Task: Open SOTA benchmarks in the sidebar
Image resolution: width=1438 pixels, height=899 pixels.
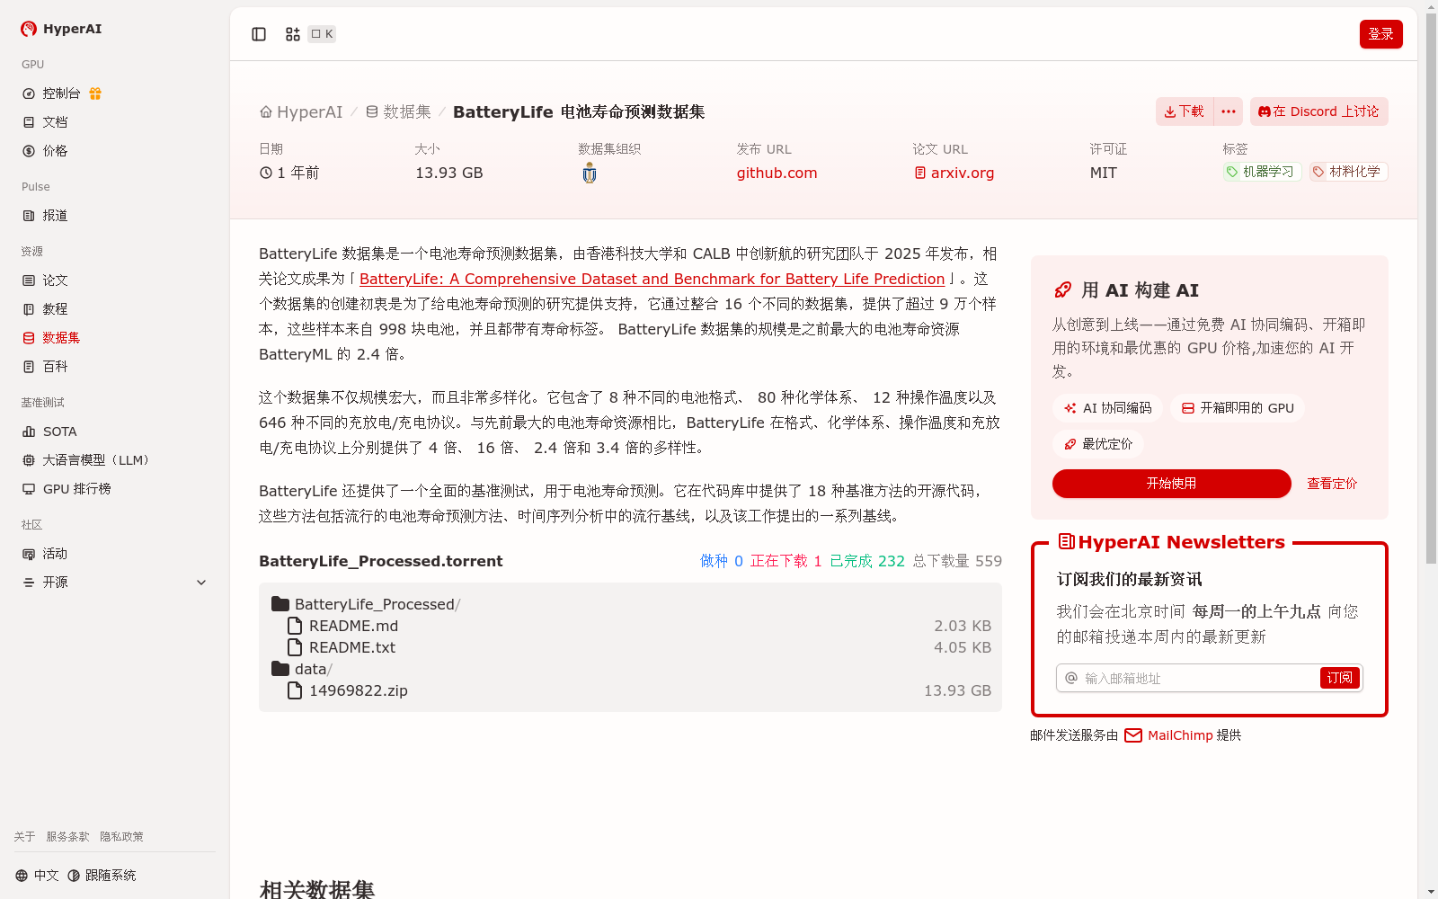Action: 49,432
